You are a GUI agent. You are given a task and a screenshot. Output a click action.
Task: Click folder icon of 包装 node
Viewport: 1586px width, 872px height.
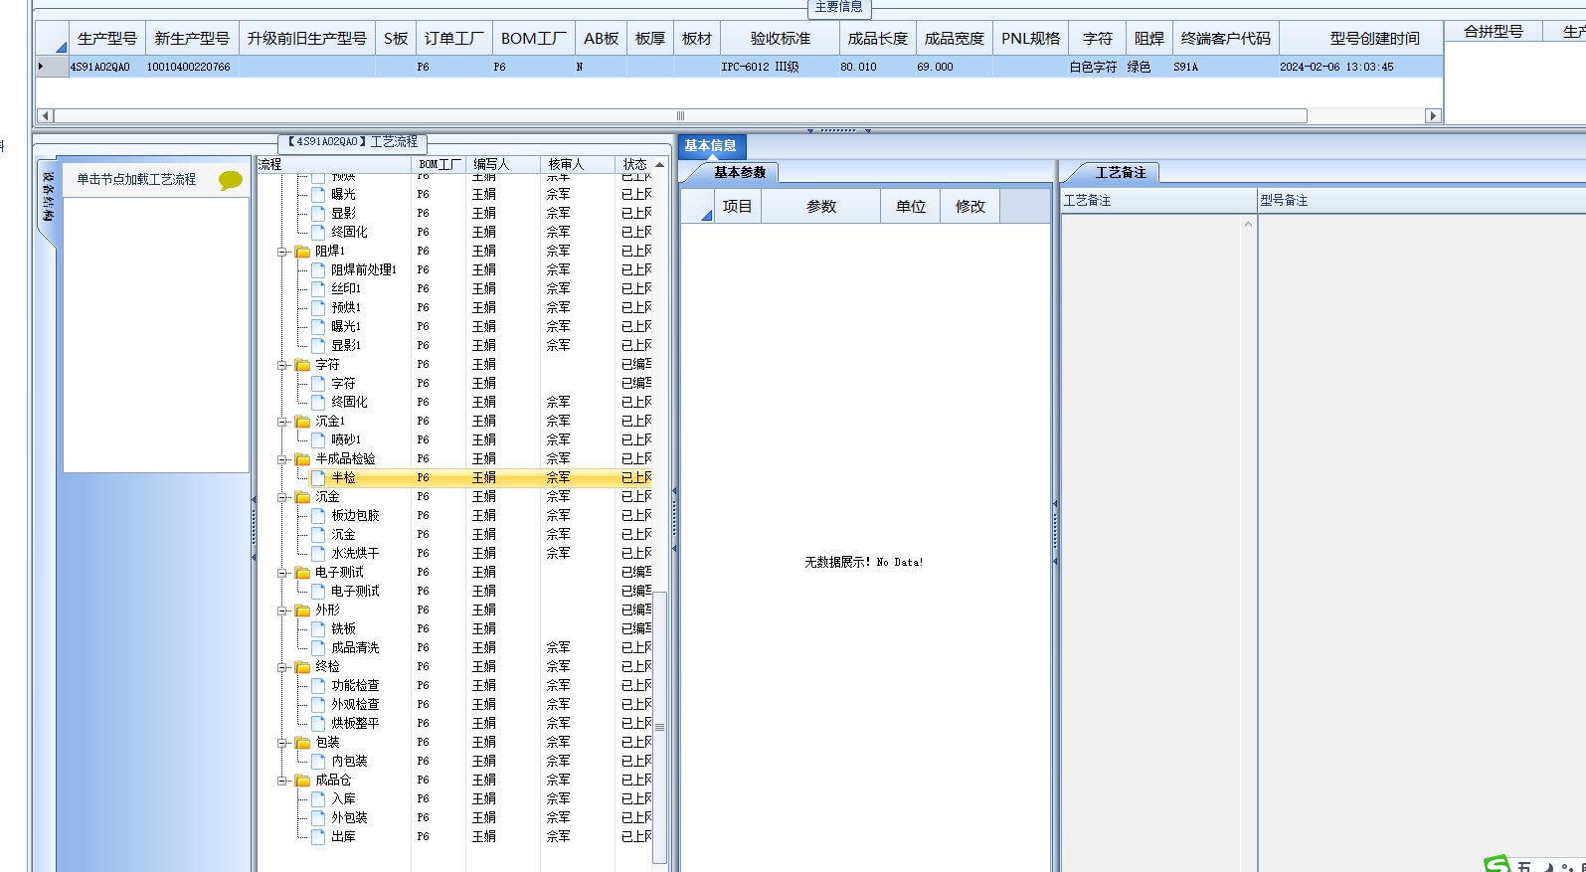303,743
